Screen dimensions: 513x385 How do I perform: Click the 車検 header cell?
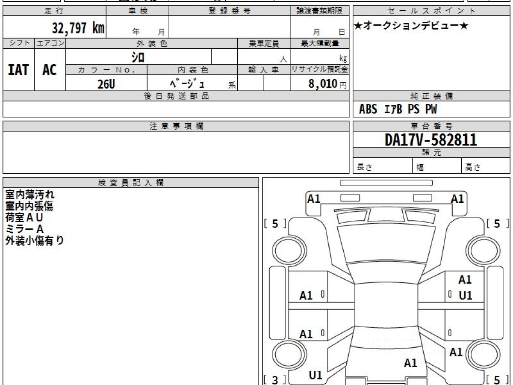[x=138, y=11]
